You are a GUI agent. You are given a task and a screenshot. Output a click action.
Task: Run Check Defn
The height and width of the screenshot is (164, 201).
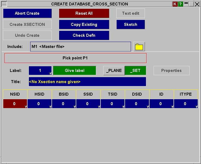(x=84, y=35)
